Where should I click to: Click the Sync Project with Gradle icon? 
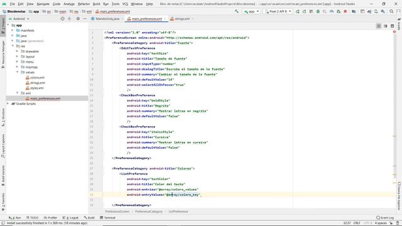[369, 11]
